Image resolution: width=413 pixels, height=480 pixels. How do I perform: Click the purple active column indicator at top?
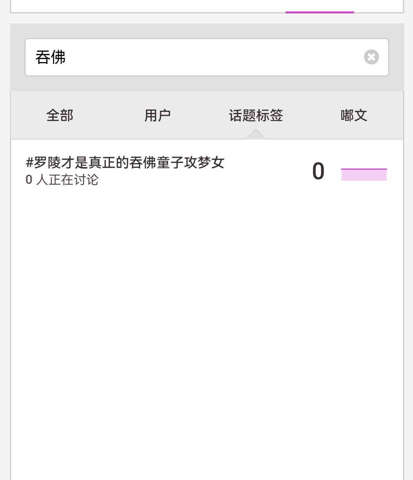320,12
